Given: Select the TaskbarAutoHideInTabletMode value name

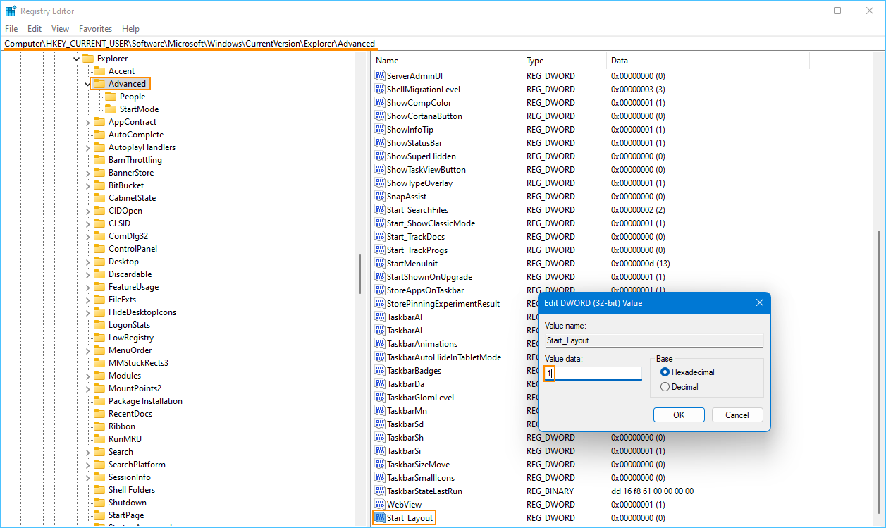Looking at the screenshot, I should click(444, 357).
